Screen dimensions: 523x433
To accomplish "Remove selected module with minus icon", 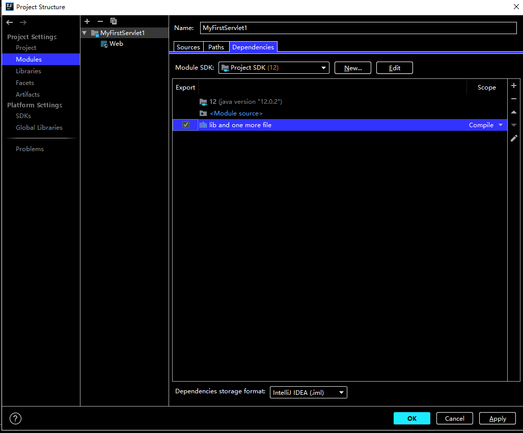I will [100, 21].
